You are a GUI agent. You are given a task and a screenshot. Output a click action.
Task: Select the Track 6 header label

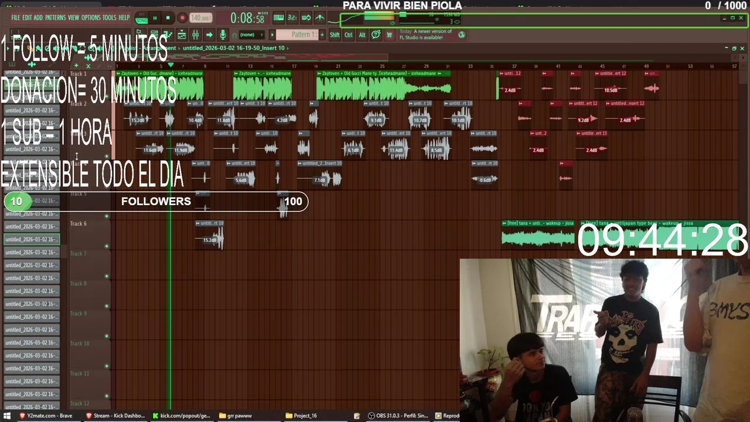tap(79, 224)
